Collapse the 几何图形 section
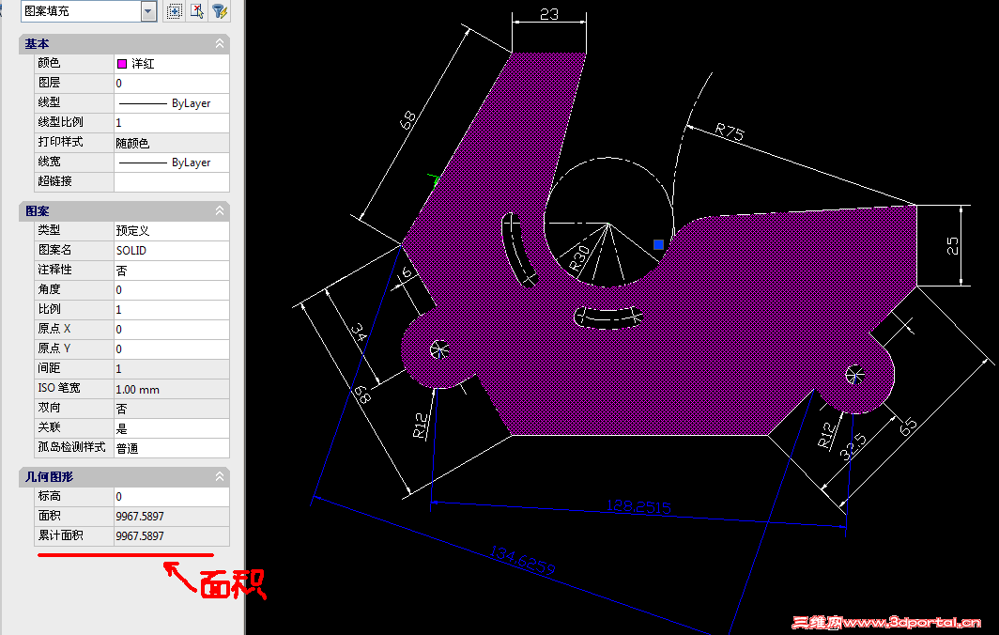The width and height of the screenshot is (999, 635). [219, 476]
